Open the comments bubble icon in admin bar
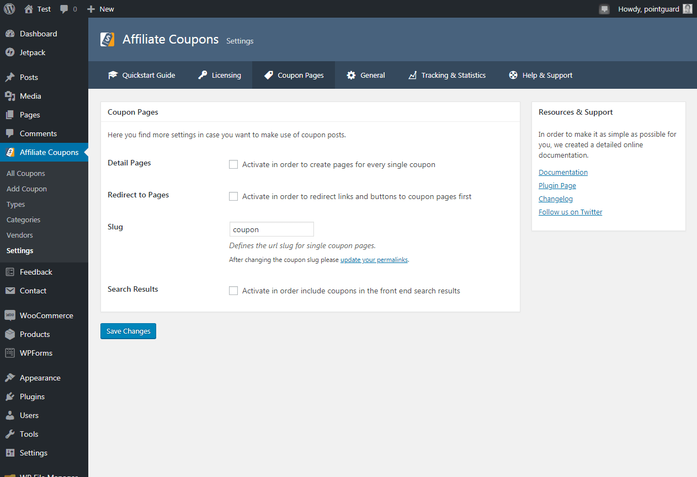The height and width of the screenshot is (477, 697). [65, 9]
